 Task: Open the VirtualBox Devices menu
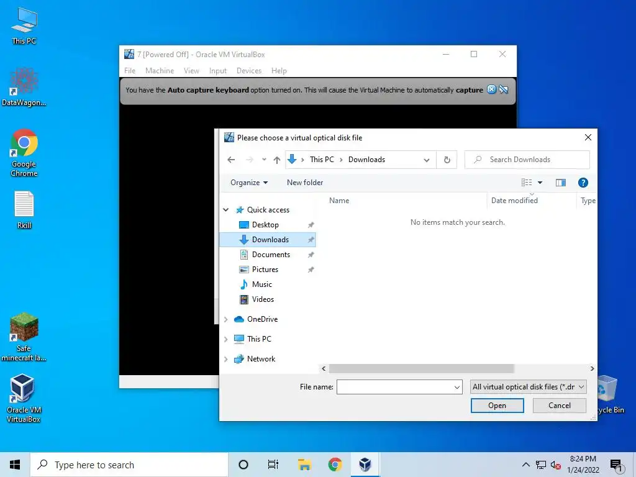pos(249,71)
